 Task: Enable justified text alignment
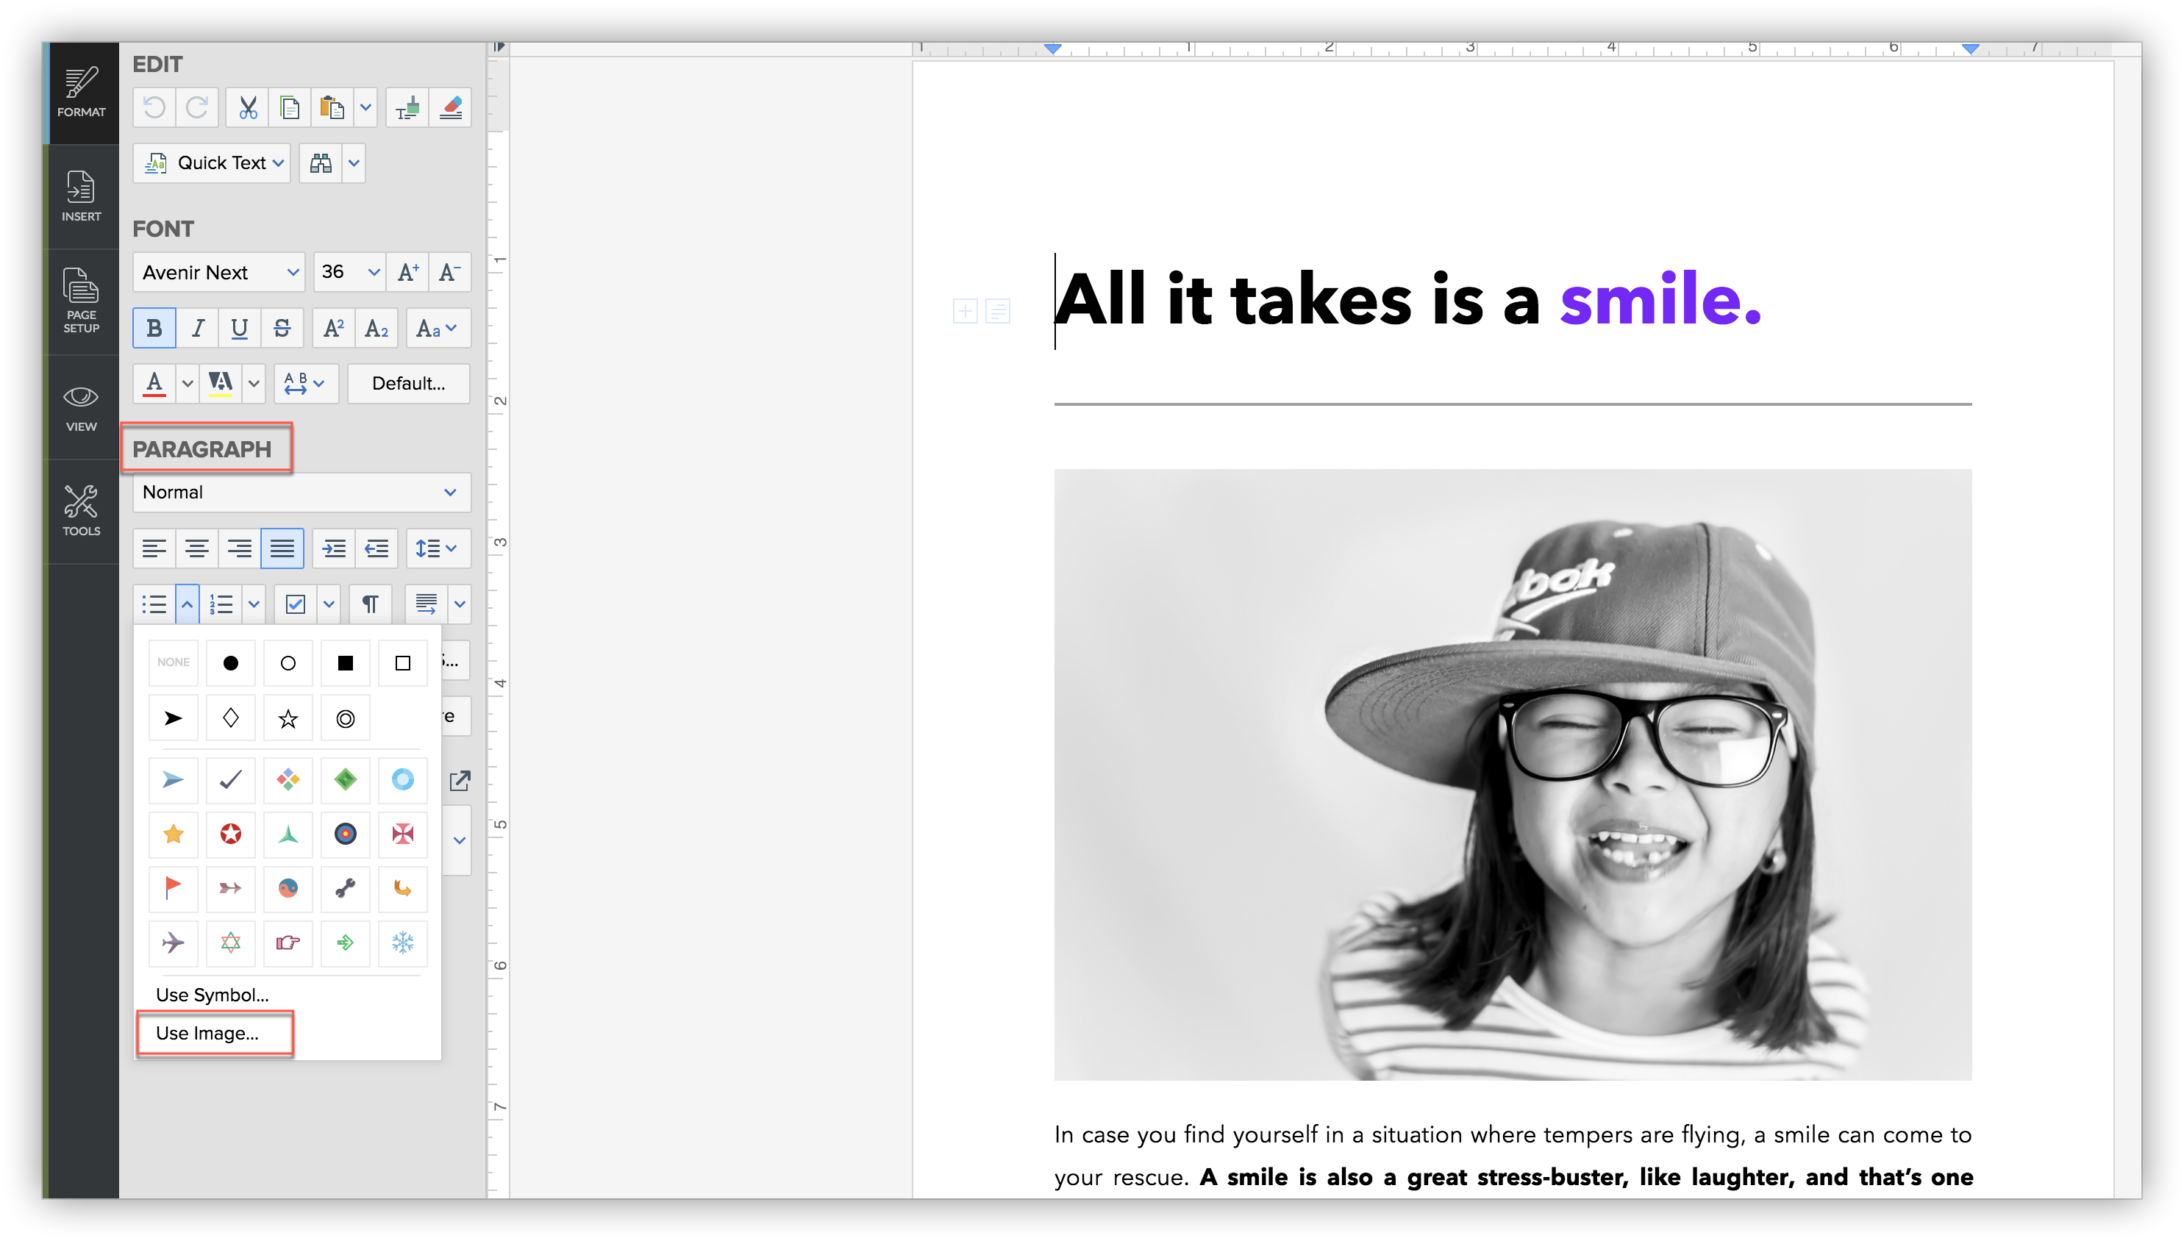282,548
